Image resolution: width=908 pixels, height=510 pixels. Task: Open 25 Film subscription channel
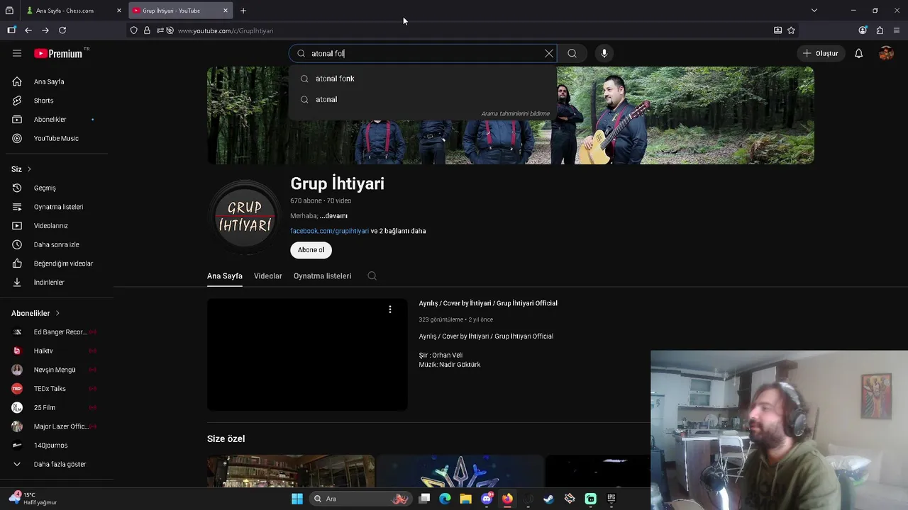click(x=57, y=407)
